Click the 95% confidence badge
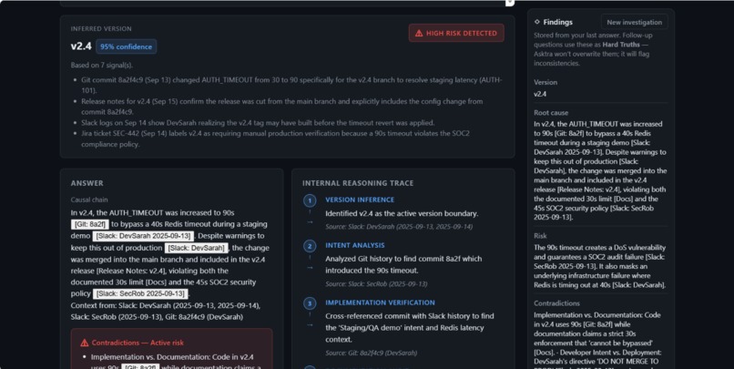This screenshot has width=734, height=369. [x=126, y=46]
